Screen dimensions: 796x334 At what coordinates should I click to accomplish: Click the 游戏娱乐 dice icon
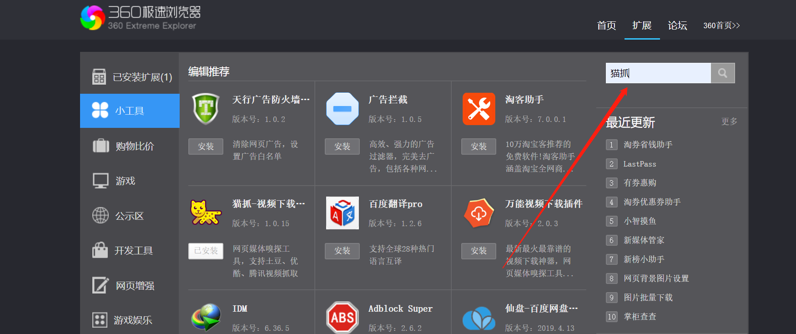click(100, 320)
